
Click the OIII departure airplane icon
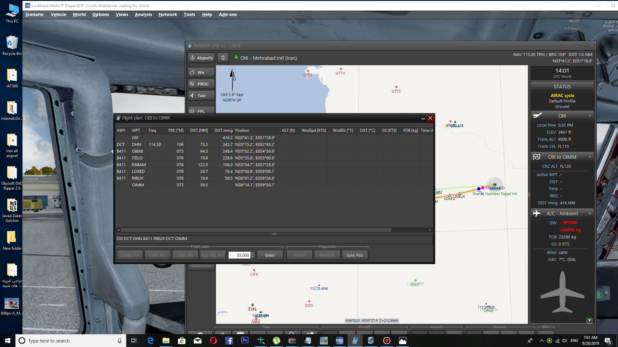coord(537,116)
